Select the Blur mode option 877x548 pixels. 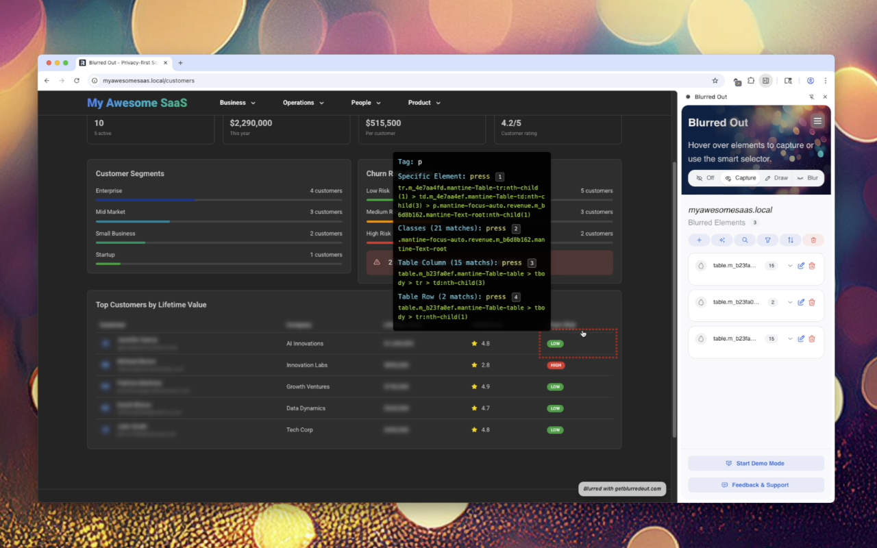[808, 178]
